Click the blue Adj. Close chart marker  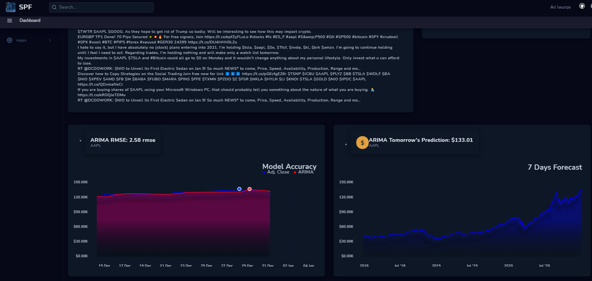(x=239, y=189)
